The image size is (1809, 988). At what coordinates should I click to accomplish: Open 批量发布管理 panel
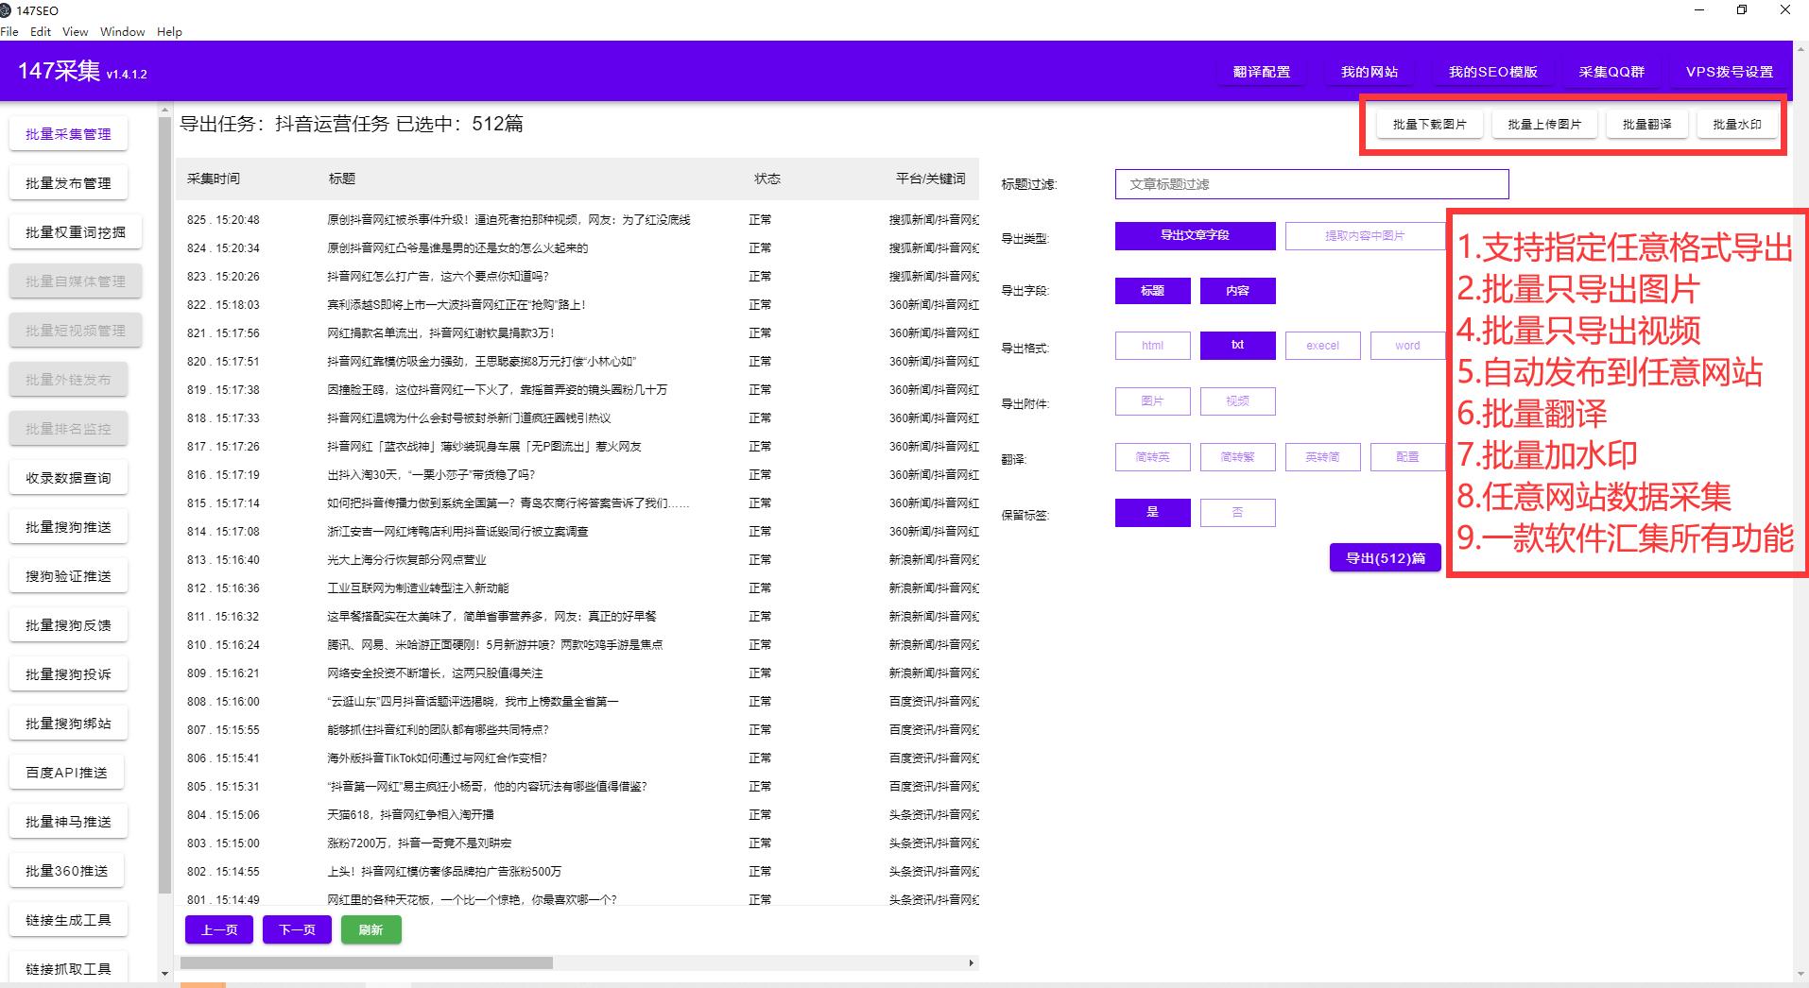click(68, 182)
